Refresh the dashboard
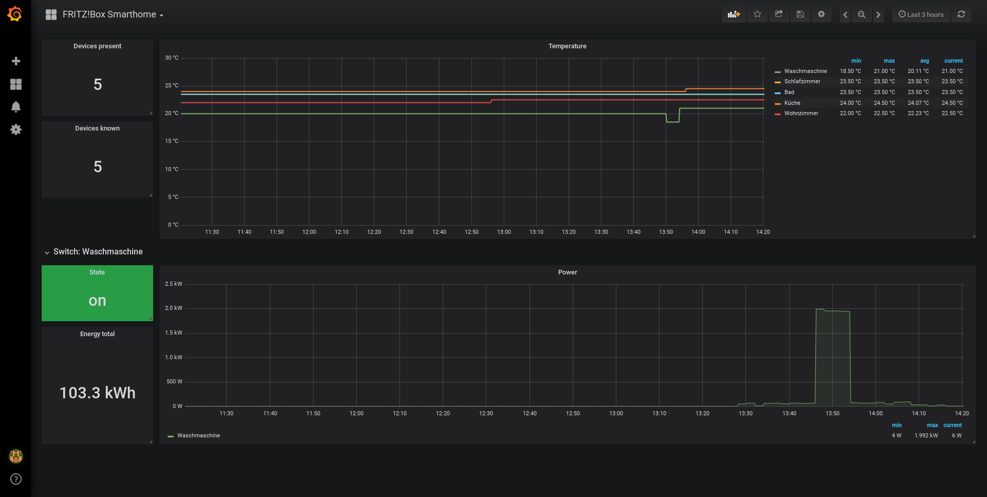 961,14
